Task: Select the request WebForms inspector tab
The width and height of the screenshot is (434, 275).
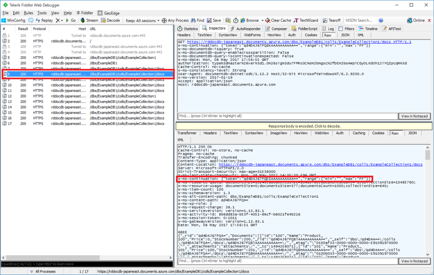Action: [252, 35]
